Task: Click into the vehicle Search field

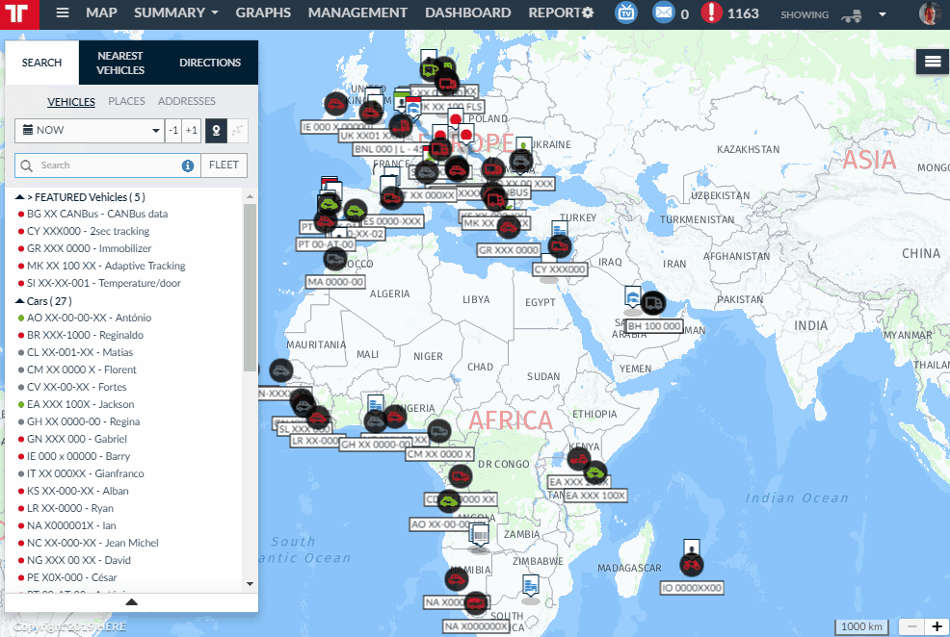Action: 106,166
